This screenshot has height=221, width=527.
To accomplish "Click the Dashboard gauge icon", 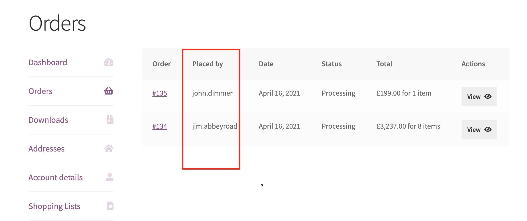I will 109,62.
